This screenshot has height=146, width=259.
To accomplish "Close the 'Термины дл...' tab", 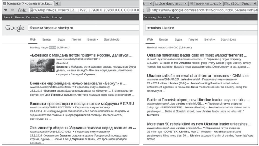I will click(x=220, y=3).
